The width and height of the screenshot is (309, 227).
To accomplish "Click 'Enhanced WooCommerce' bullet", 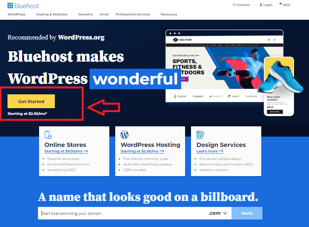I will (x=68, y=164).
